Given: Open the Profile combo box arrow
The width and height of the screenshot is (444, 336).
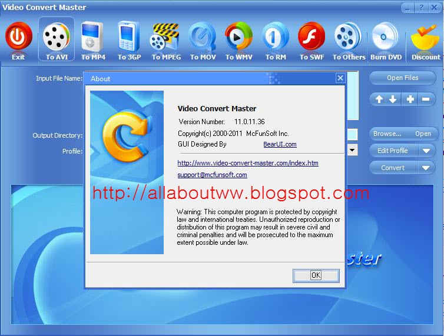Looking at the screenshot, I should [x=352, y=150].
